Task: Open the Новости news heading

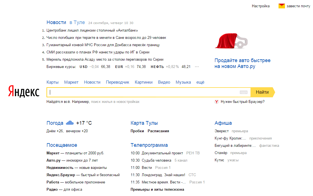Action: point(56,22)
